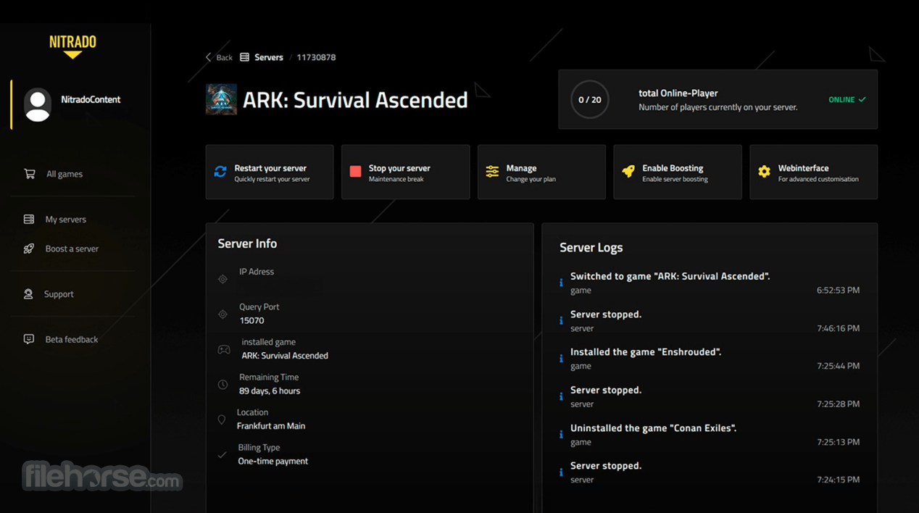Image resolution: width=919 pixels, height=513 pixels.
Task: Click the red stop square icon
Action: [x=355, y=172]
